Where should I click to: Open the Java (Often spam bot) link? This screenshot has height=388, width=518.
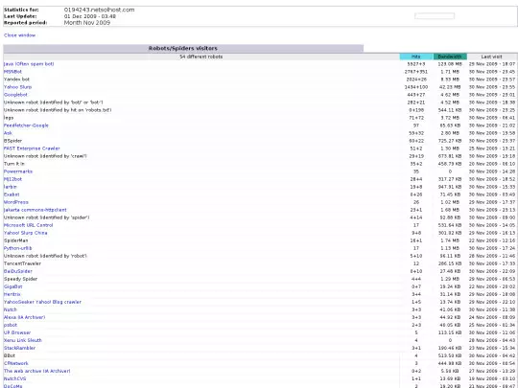29,64
